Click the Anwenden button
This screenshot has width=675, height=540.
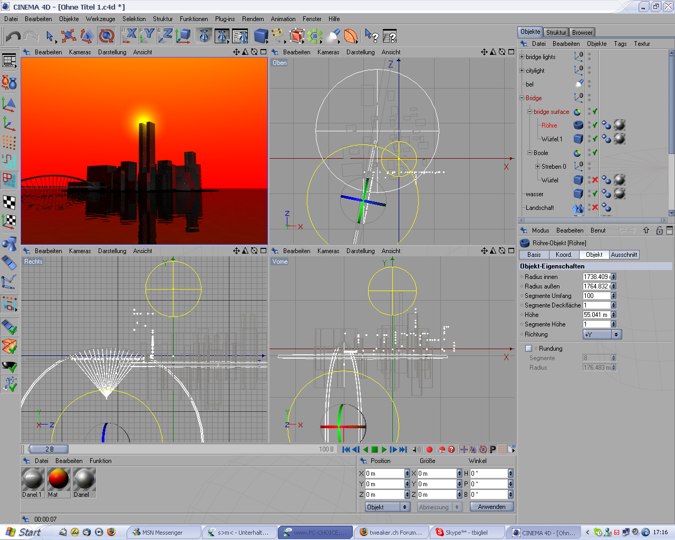click(491, 507)
